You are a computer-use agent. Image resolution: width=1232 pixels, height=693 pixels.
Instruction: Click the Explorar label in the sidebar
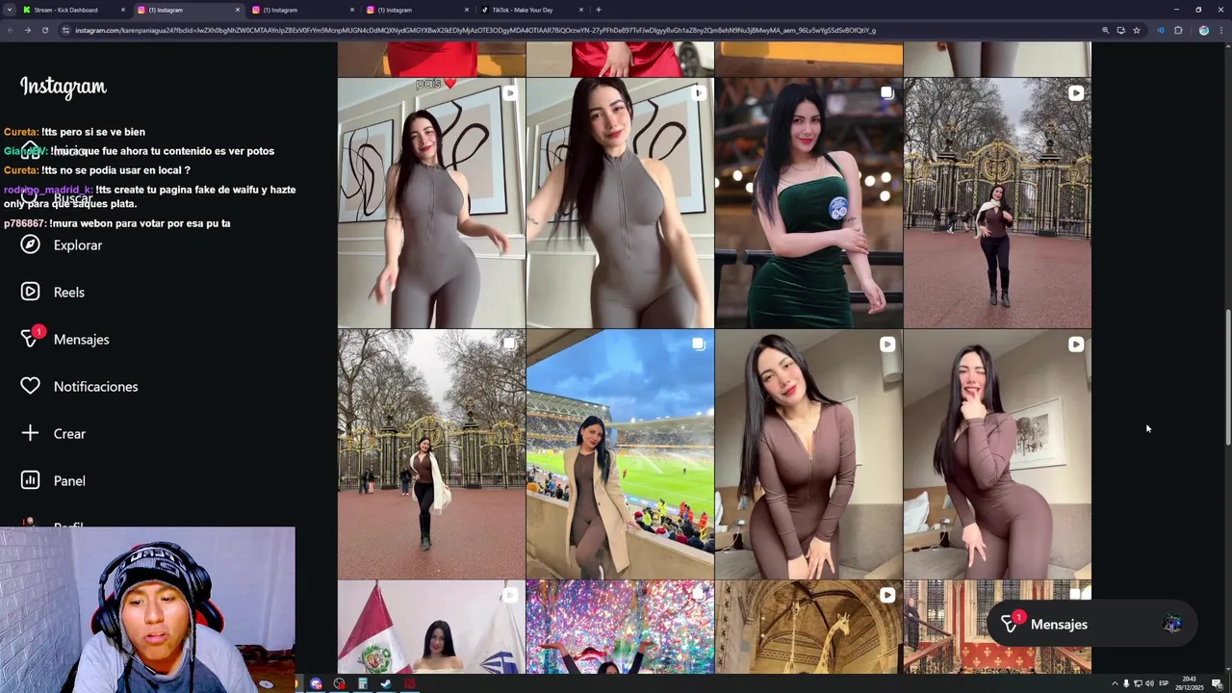pyautogui.click(x=78, y=245)
